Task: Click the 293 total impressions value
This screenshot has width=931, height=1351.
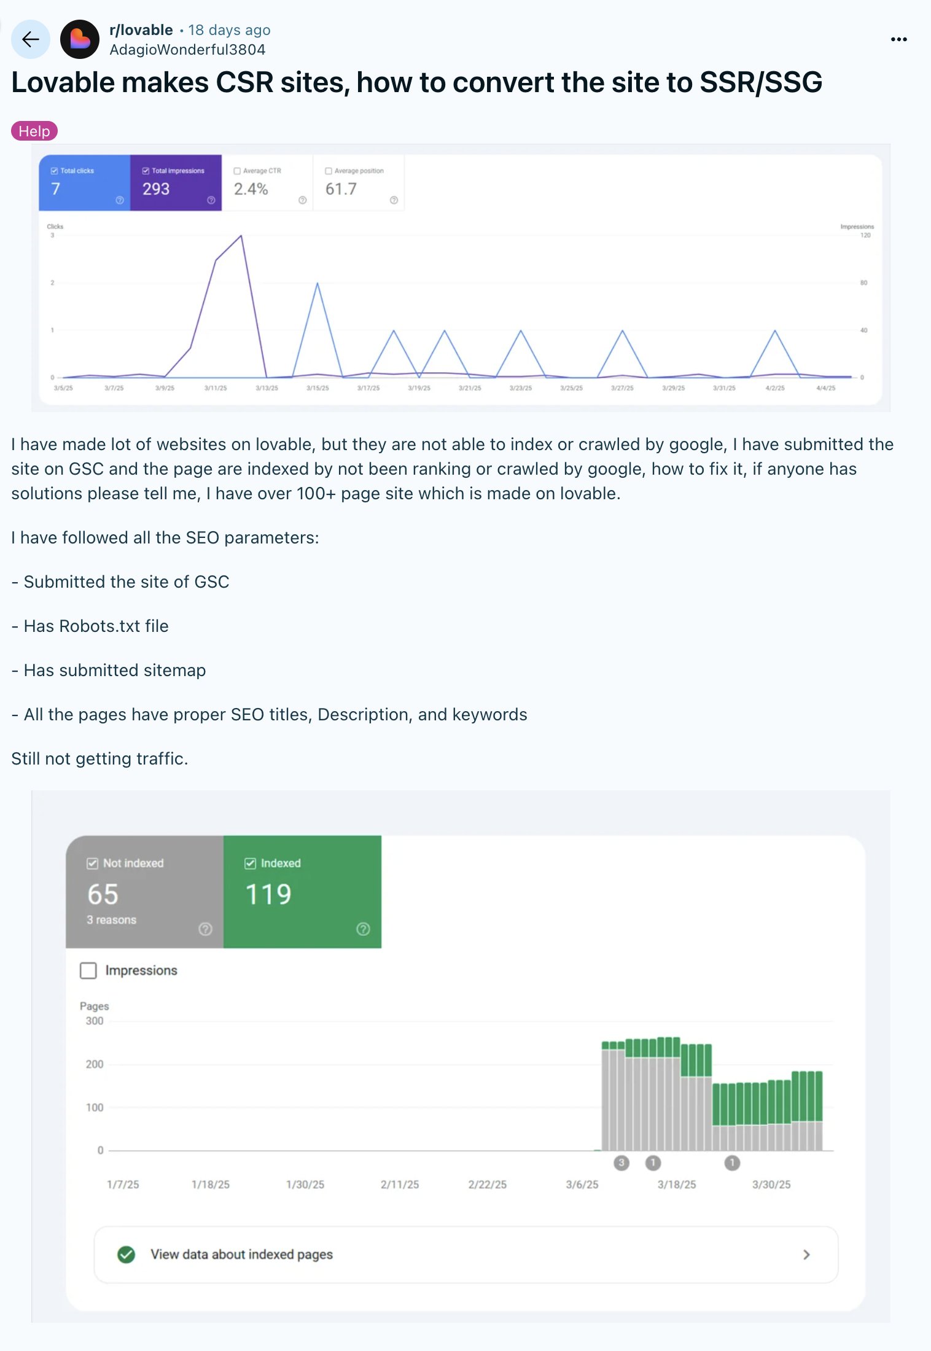Action: pyautogui.click(x=156, y=189)
